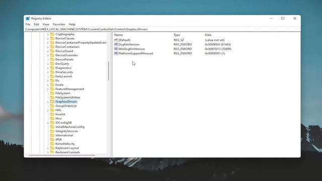
Task: Click the PlatformSupportMiracast DWORD value icon
Action: point(116,53)
